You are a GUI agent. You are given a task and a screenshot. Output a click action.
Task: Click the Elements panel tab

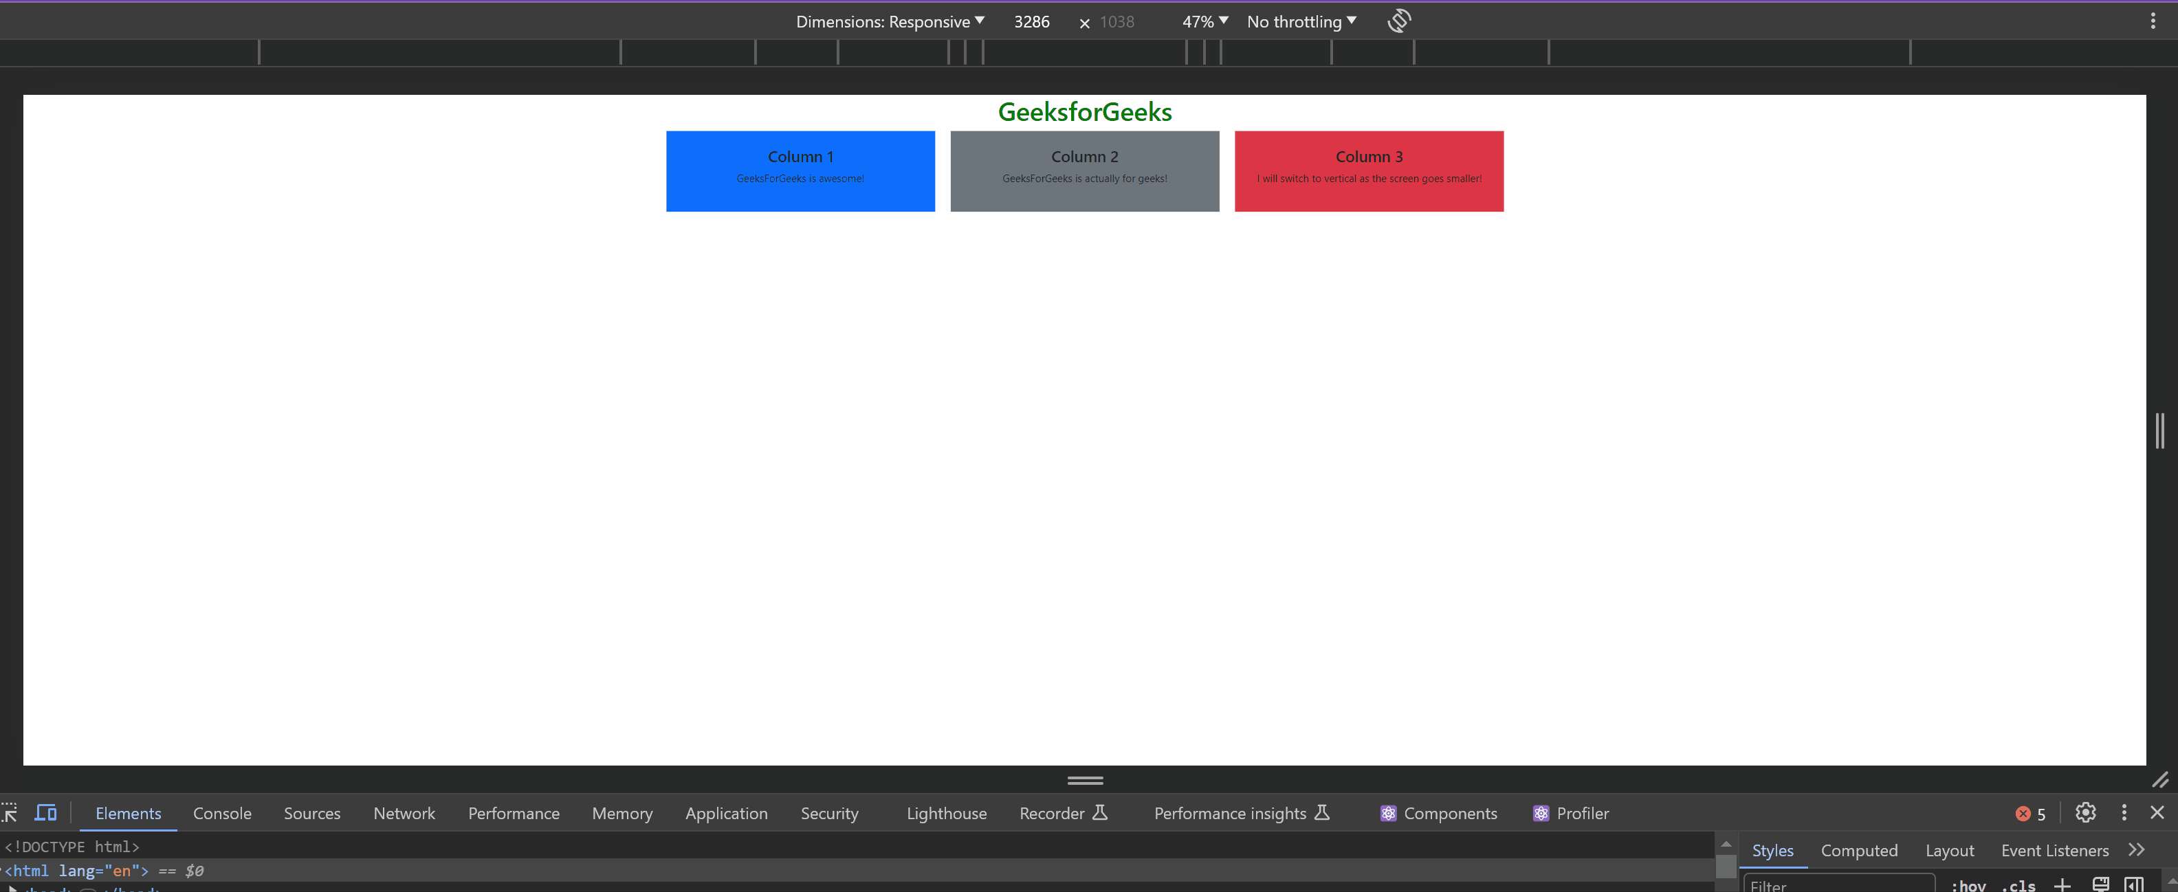[129, 813]
